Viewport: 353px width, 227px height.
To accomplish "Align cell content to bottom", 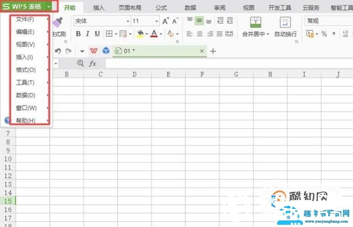I will tap(209, 21).
